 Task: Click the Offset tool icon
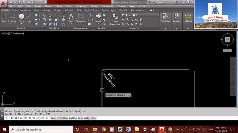click(x=64, y=24)
